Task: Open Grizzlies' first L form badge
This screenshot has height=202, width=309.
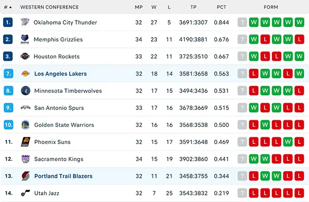Action: [x=265, y=40]
